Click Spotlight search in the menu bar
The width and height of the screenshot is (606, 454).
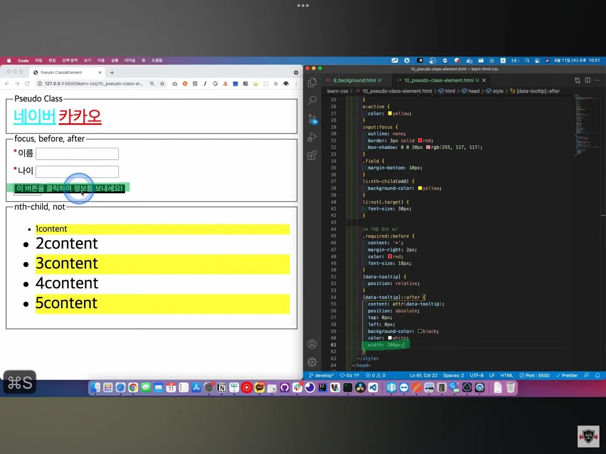pyautogui.click(x=527, y=61)
